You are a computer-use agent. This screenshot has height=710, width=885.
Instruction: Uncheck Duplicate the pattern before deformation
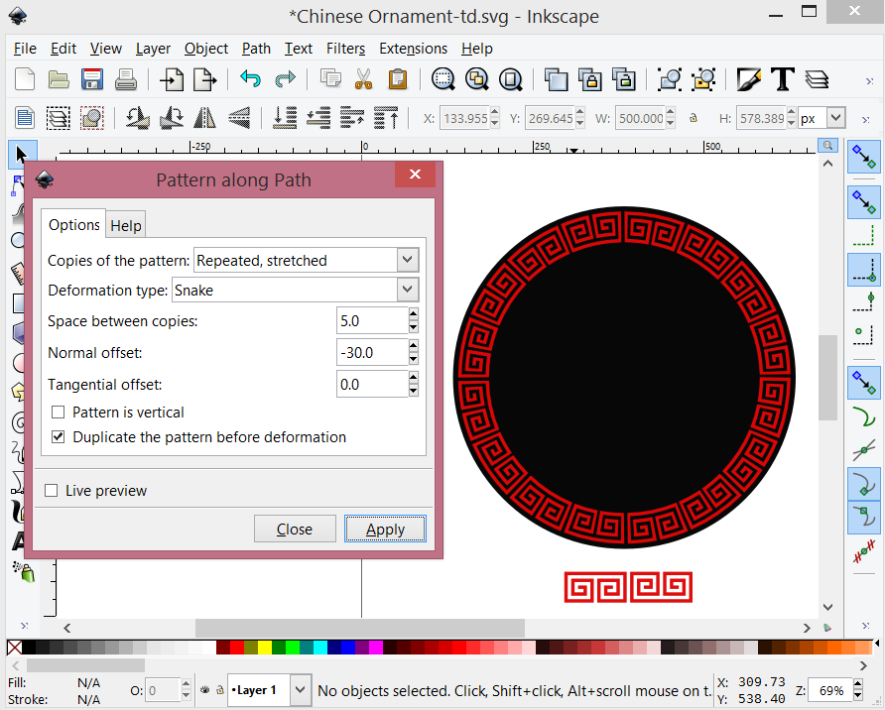click(x=58, y=436)
